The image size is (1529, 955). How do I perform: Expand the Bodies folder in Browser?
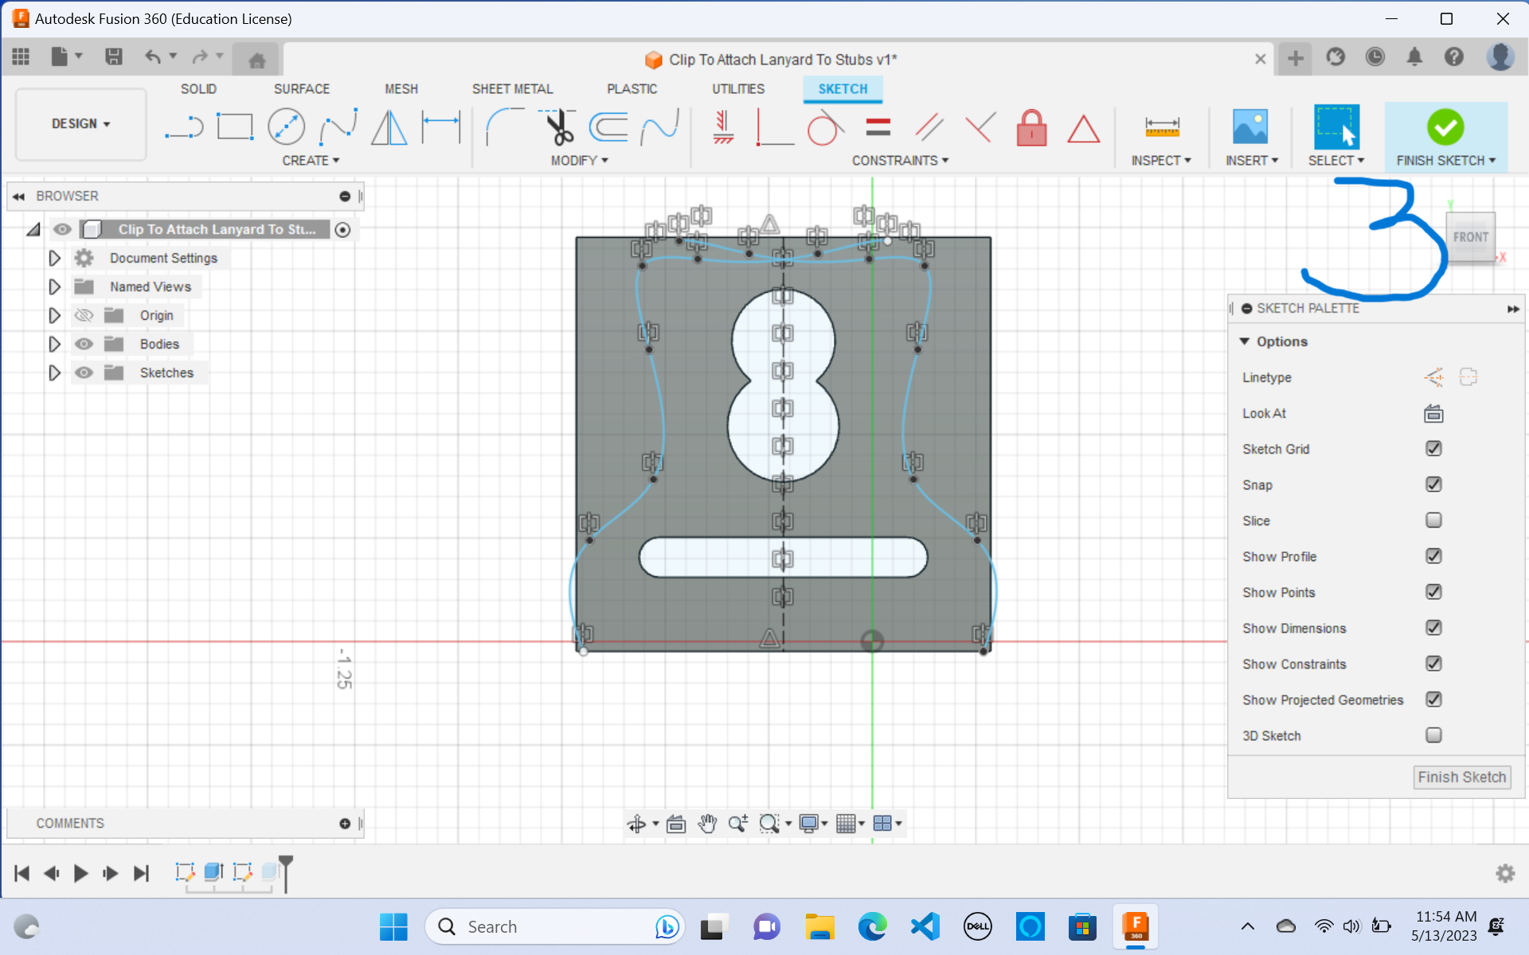point(54,343)
